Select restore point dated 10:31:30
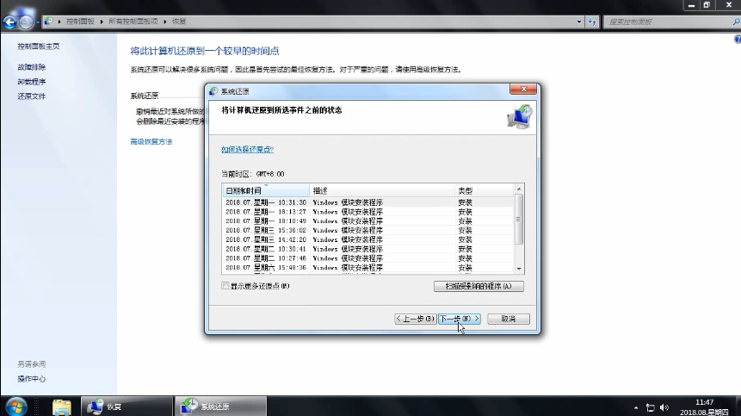The width and height of the screenshot is (741, 416). coord(367,202)
